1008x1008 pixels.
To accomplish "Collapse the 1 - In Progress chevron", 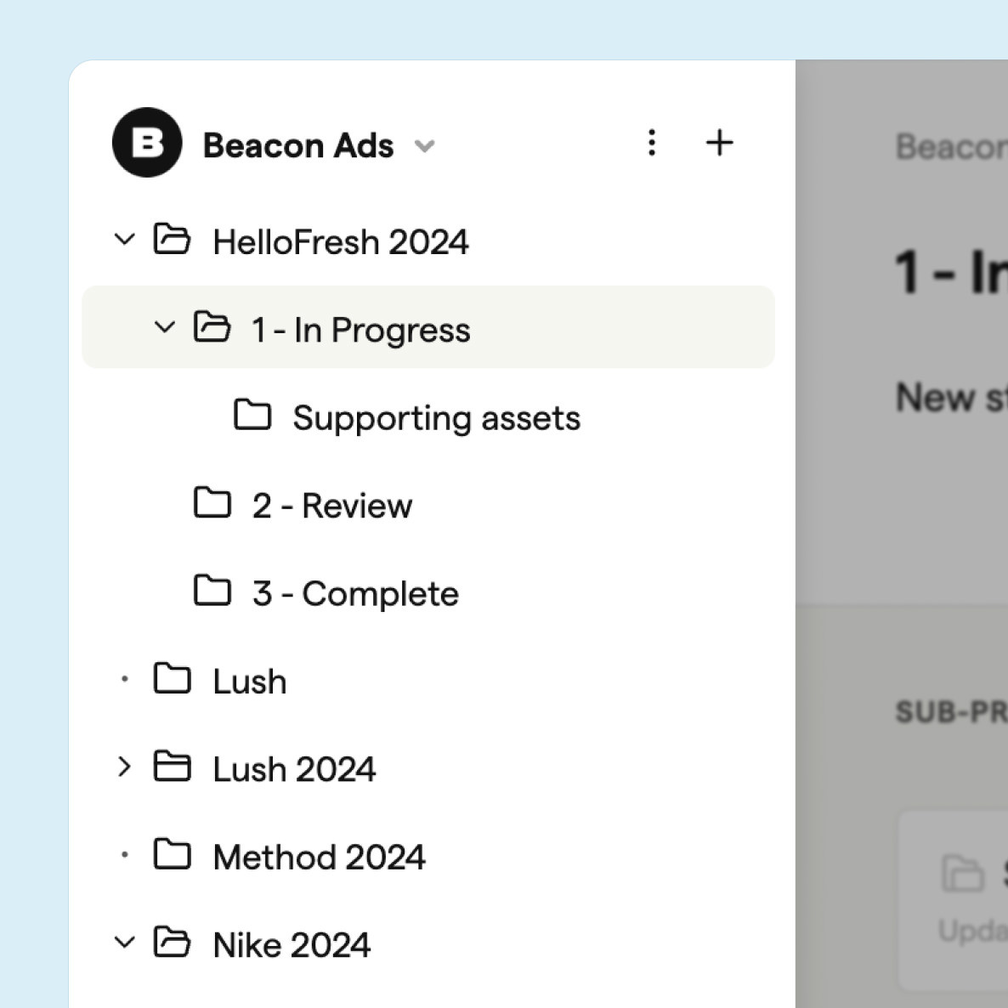I will pos(164,327).
